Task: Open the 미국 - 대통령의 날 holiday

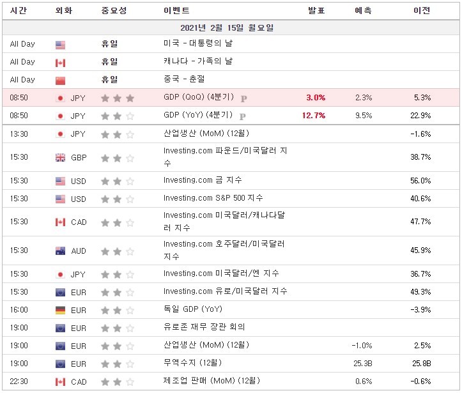Action: tap(198, 43)
